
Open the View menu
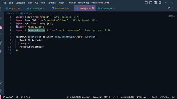tap(30, 3)
